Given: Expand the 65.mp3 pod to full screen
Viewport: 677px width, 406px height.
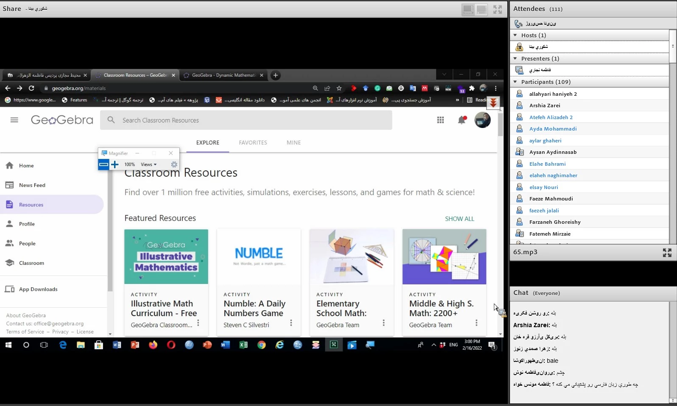Looking at the screenshot, I should coord(667,253).
